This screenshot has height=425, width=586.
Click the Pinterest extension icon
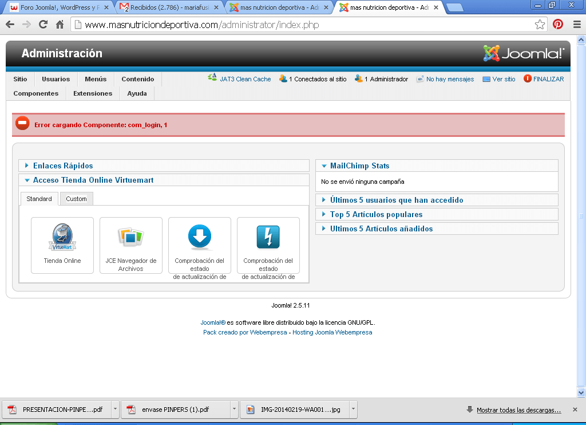tap(558, 25)
